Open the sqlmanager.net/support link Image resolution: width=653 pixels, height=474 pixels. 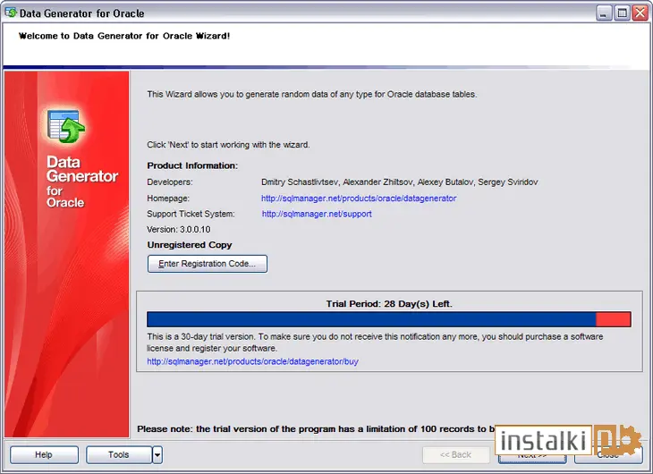pos(317,214)
